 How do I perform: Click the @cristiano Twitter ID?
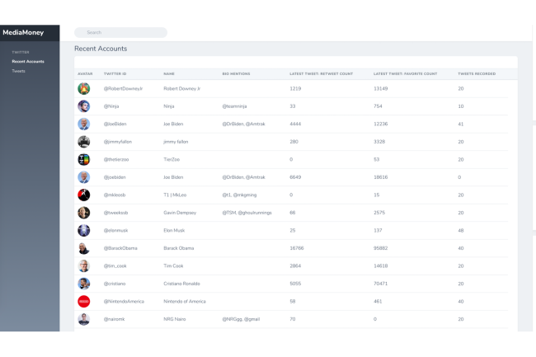[115, 284]
